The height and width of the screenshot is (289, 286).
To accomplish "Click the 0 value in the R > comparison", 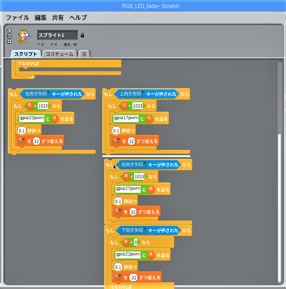I will coord(136,242).
